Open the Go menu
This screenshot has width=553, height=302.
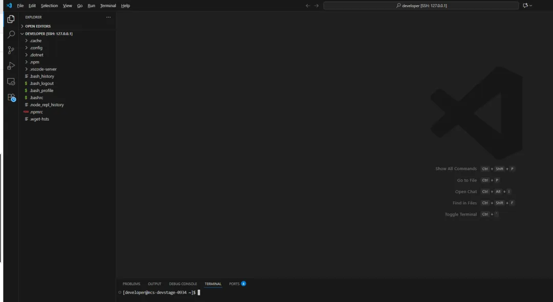point(80,6)
